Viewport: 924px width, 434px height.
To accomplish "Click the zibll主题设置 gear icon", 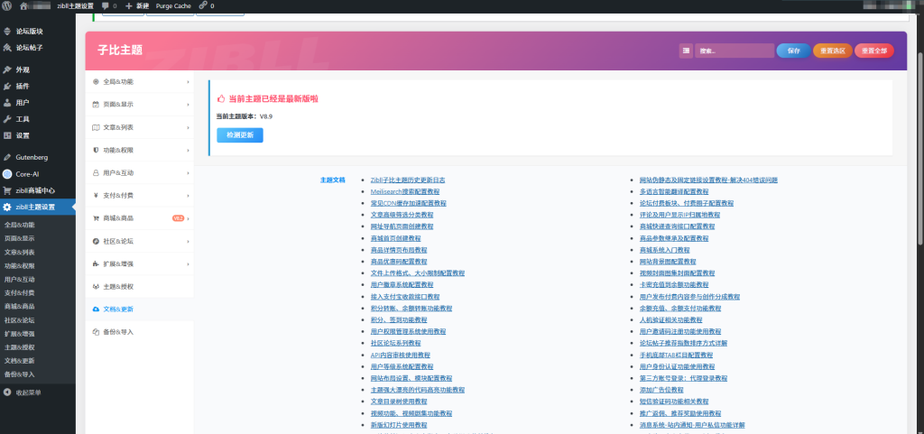I will pos(7,208).
